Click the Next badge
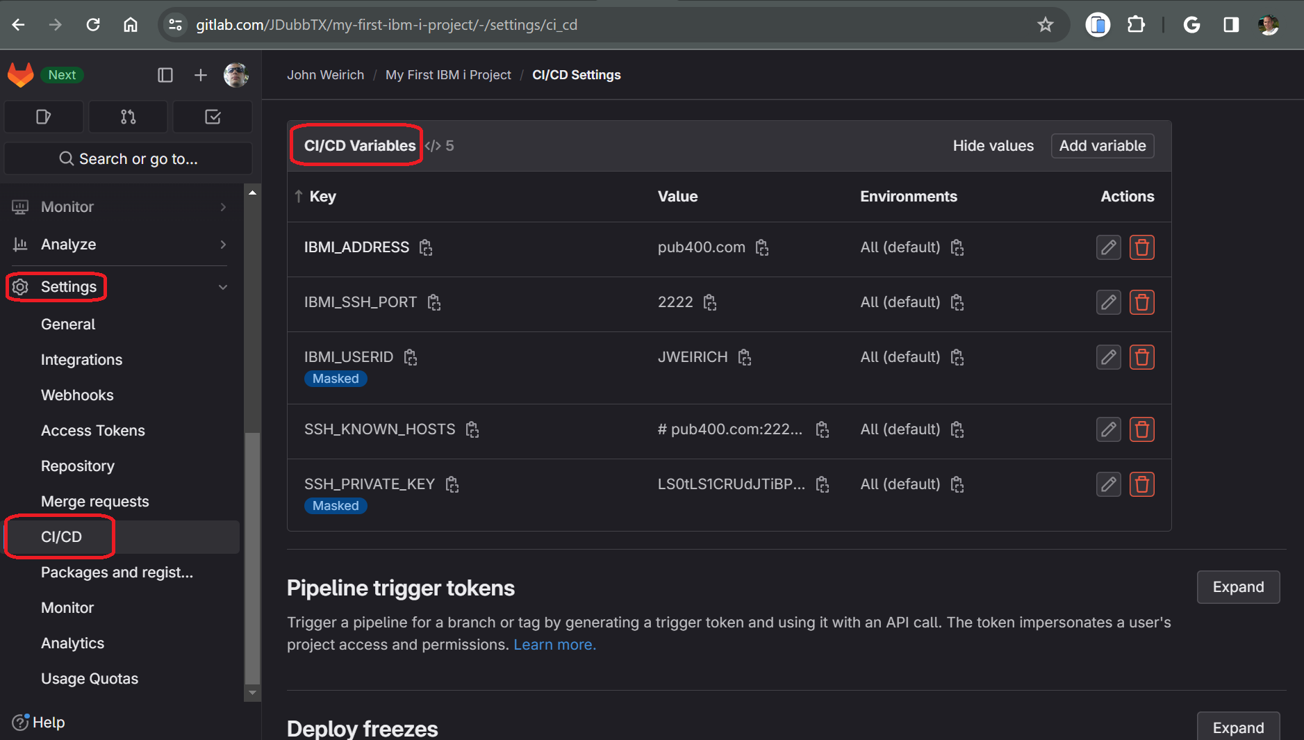 [x=62, y=75]
